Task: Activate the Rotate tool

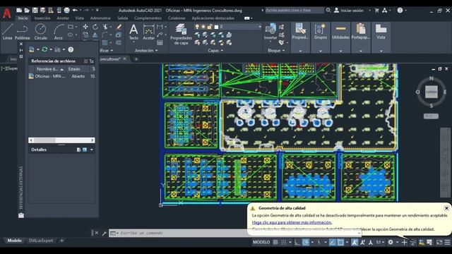Action: pos(95,27)
